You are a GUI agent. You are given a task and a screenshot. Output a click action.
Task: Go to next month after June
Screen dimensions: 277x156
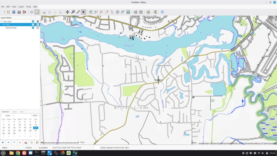click(13, 115)
